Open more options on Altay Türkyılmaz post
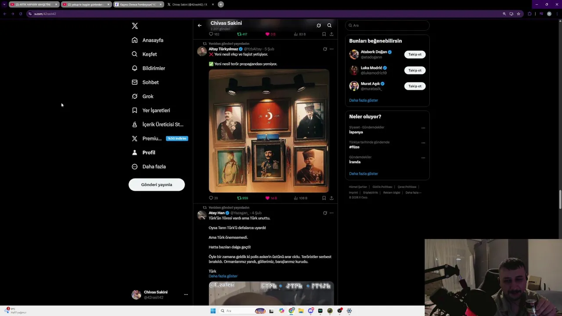This screenshot has height=316, width=562. tap(331, 49)
